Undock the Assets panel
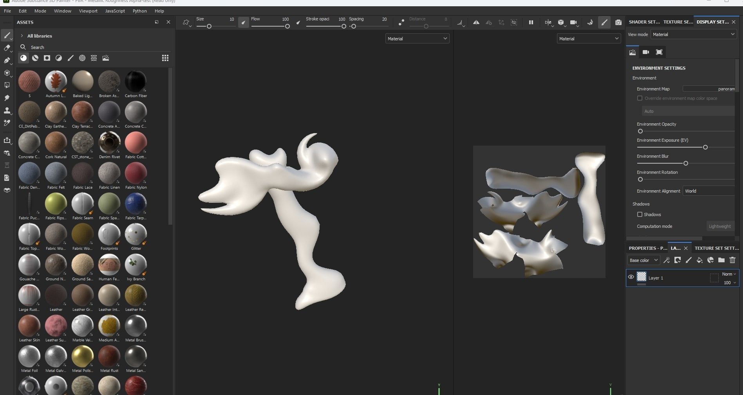Screen dimensions: 743x395 click(157, 22)
